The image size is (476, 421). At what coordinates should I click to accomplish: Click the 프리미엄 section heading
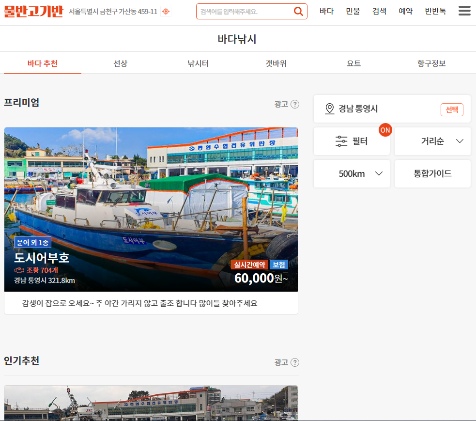pos(22,102)
